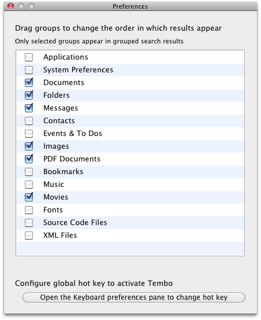Check the System Preferences checkbox
The width and height of the screenshot is (261, 320).
tap(29, 70)
